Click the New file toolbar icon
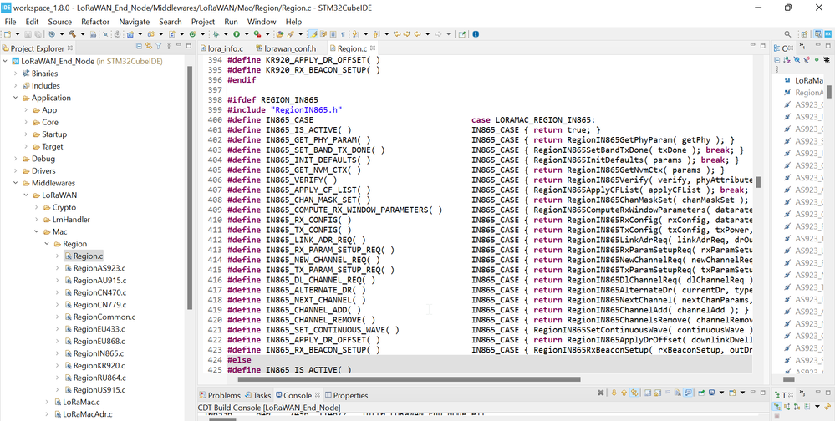The width and height of the screenshot is (835, 421). [8, 33]
